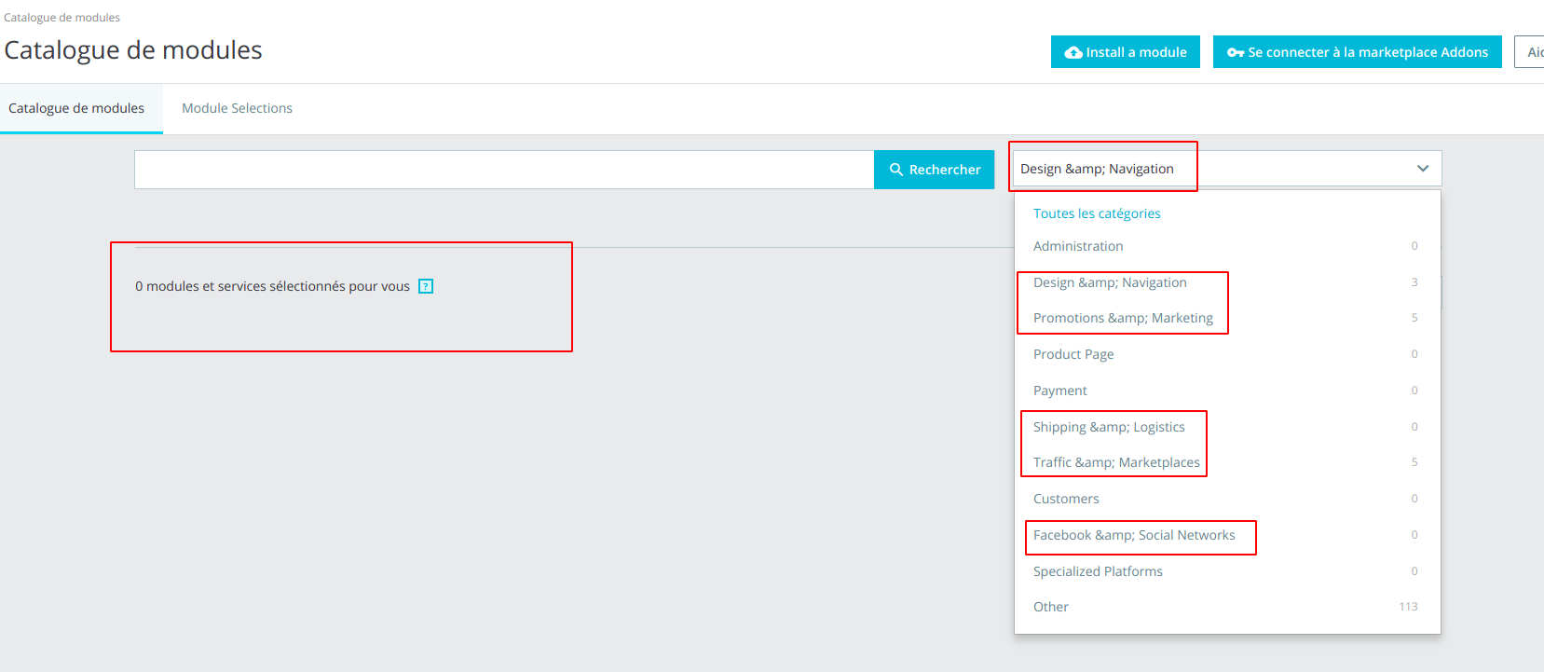Click the '0 modules et services sélectionnés pour vous' text
The height and width of the screenshot is (672, 1544).
point(272,286)
